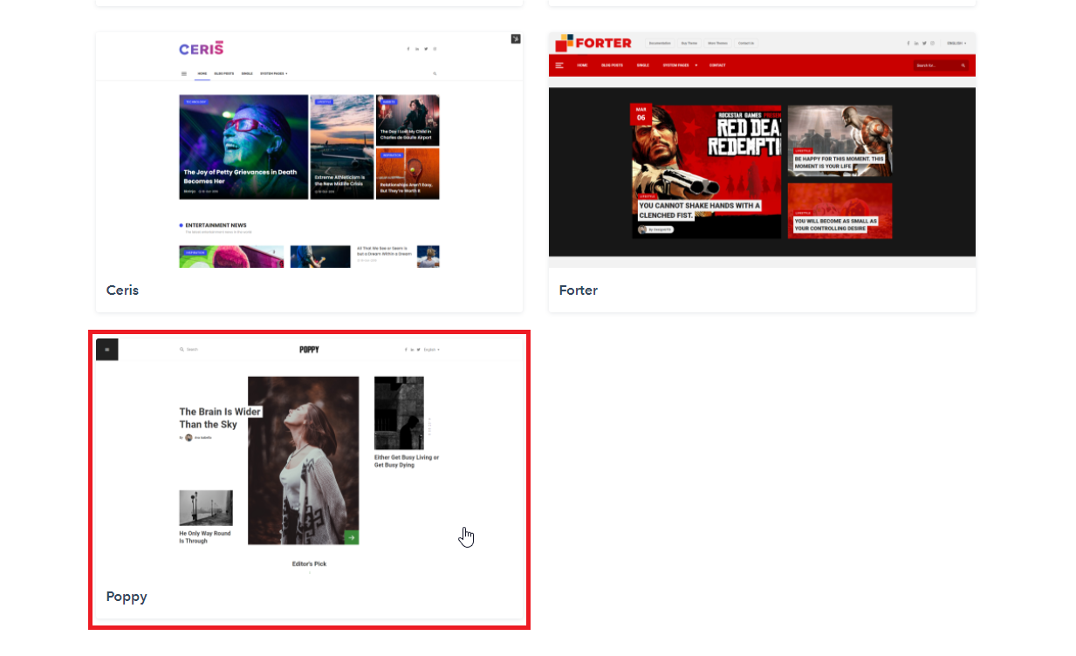
Task: Click the Poppy logo in preview header
Action: click(x=309, y=349)
